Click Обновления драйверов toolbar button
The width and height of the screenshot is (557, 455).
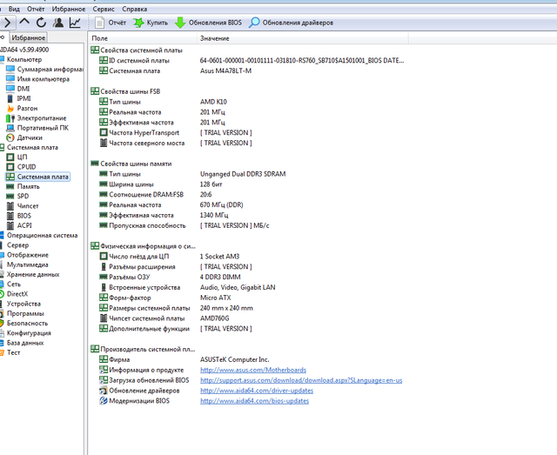click(x=291, y=23)
